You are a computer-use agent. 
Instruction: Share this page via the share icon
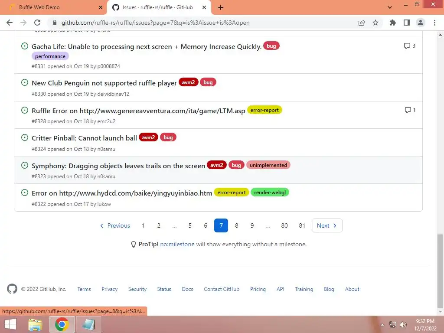[x=362, y=23]
